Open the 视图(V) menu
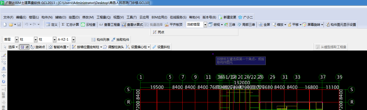This screenshot has width=367, height=110. pyautogui.click(x=119, y=17)
